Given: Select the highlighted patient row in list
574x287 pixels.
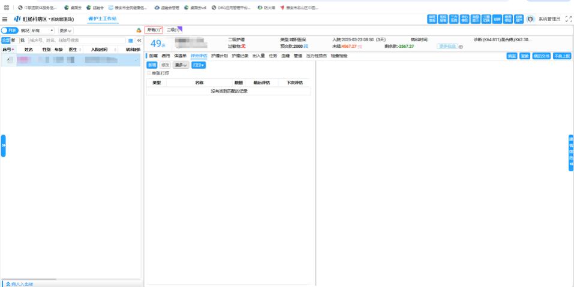Looking at the screenshot, I should coord(71,60).
